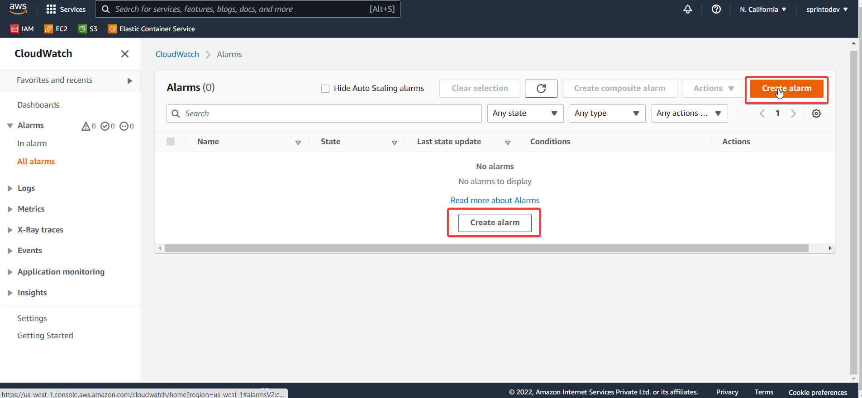Go to previous alarms page
Image resolution: width=862 pixels, height=398 pixels.
(x=762, y=114)
